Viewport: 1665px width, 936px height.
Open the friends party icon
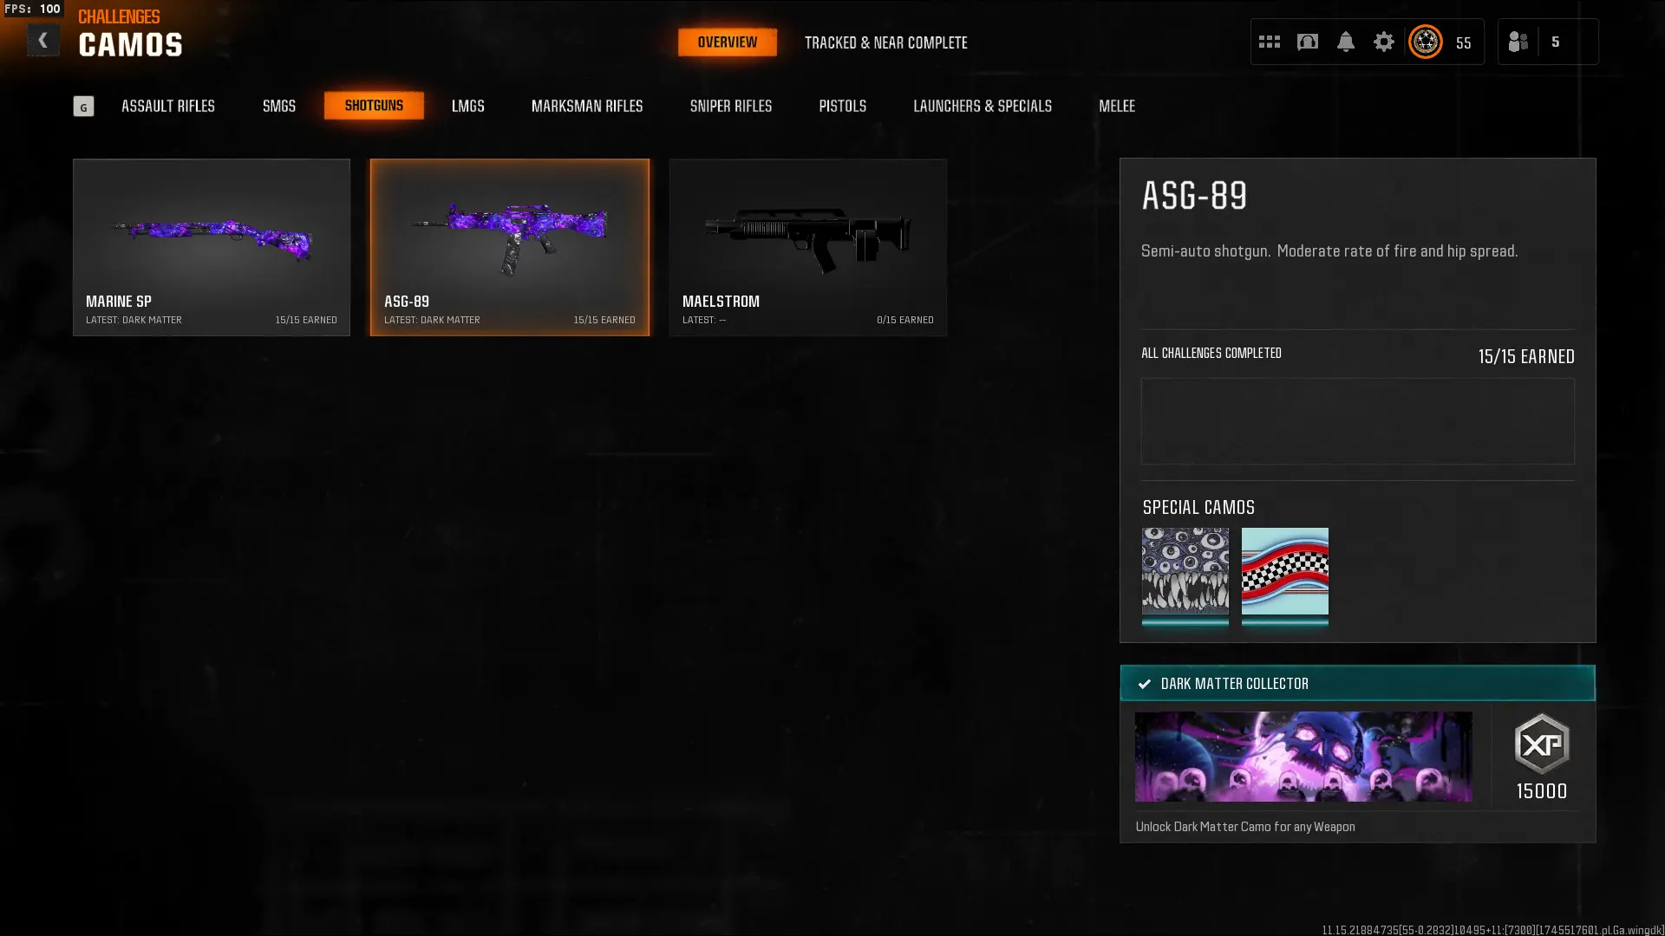1518,42
